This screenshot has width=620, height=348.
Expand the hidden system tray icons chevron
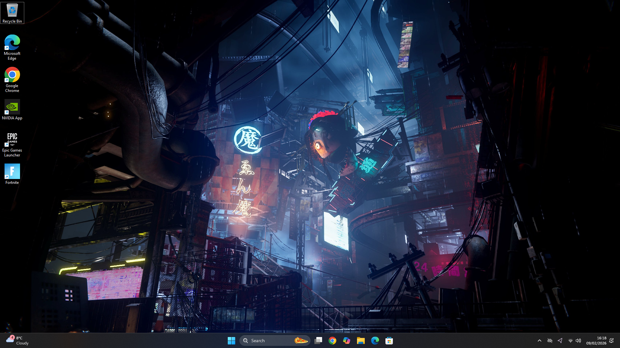coord(540,341)
